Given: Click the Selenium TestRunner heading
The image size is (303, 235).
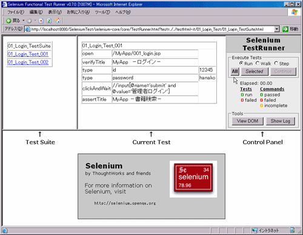Looking at the screenshot, I should (264, 44).
